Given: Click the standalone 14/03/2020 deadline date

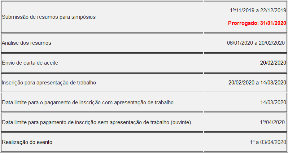Looking at the screenshot, I should point(273,102).
